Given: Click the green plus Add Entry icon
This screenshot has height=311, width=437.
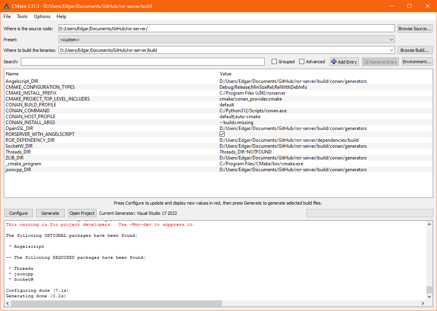Looking at the screenshot, I should pyautogui.click(x=333, y=62).
